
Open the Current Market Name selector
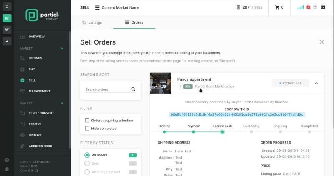coord(117,7)
